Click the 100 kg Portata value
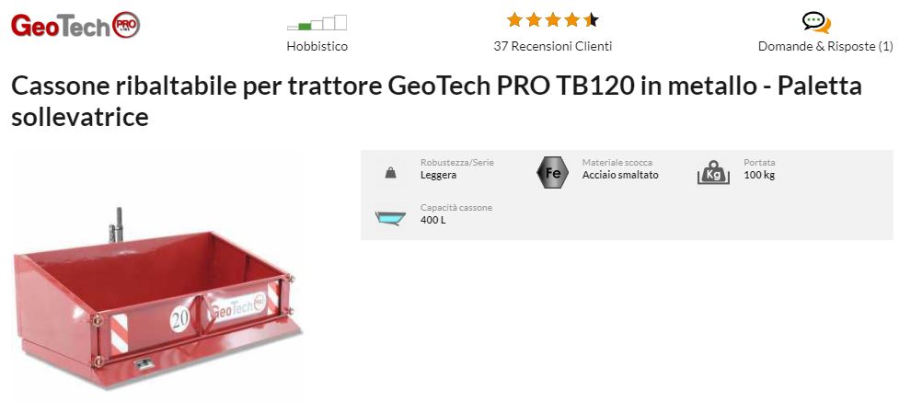Screen dimensions: 899x402 [759, 176]
